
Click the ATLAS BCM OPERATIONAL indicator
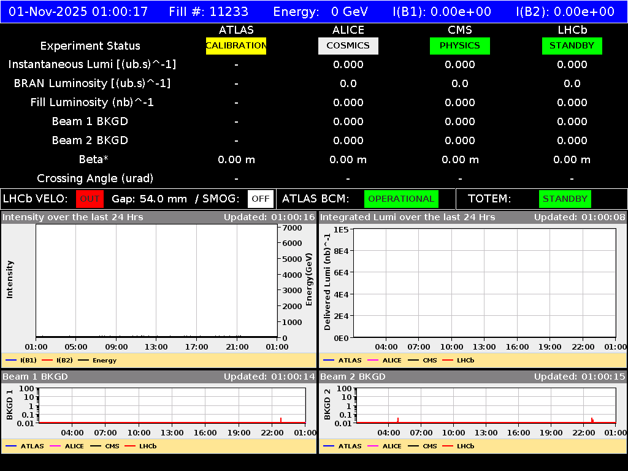pos(401,199)
